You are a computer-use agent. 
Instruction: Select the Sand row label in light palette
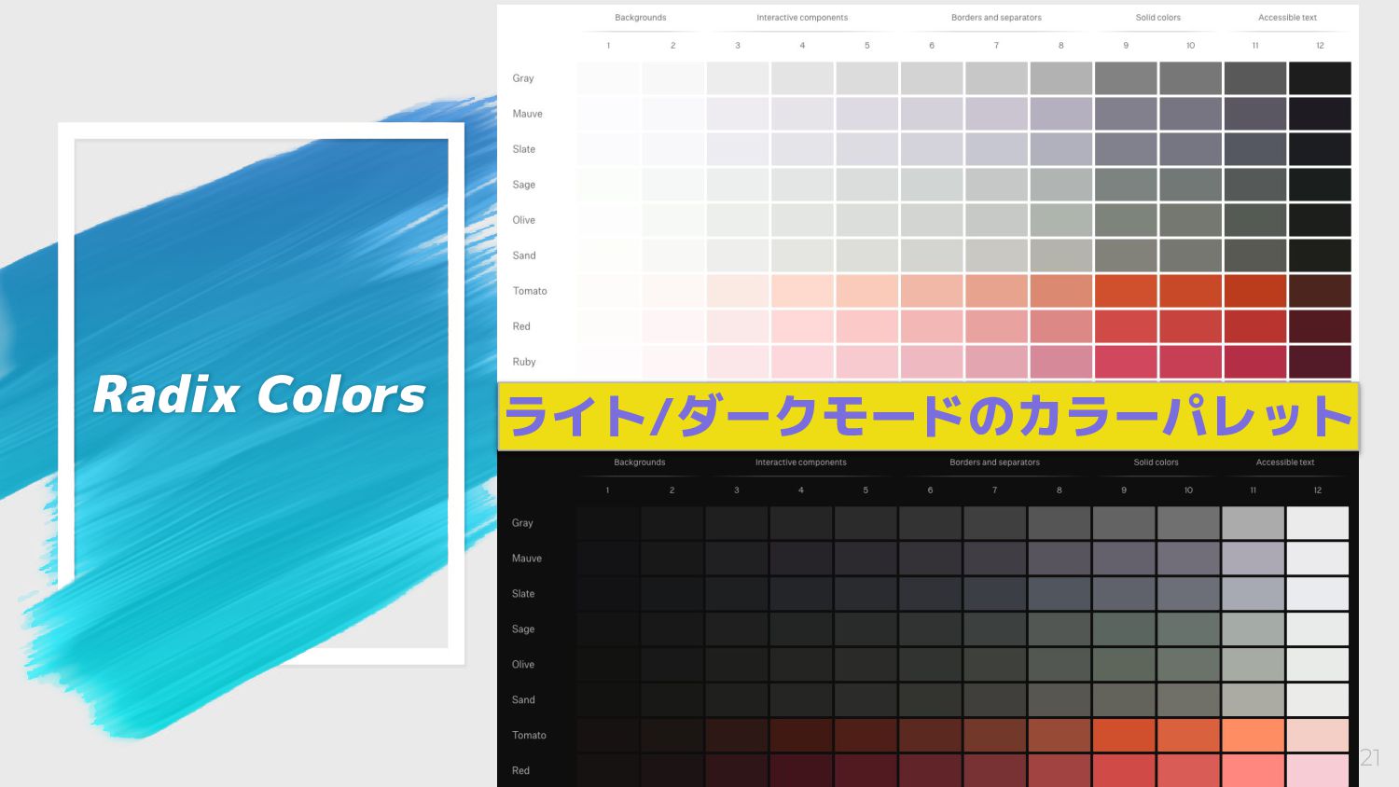[x=524, y=255]
